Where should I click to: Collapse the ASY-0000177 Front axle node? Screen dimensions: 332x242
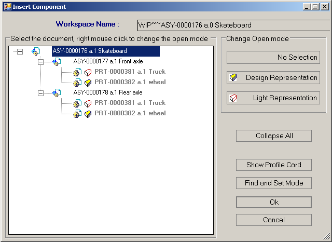point(41,62)
